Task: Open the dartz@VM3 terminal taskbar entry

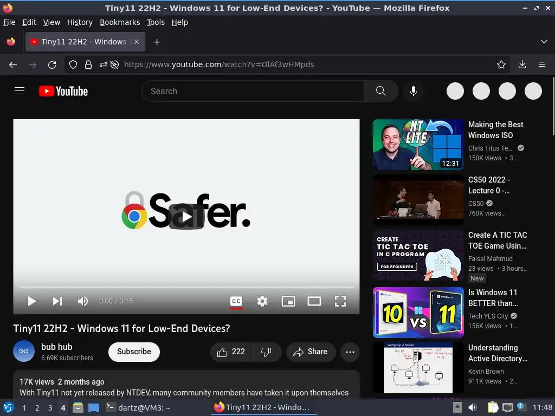Action: (139, 408)
